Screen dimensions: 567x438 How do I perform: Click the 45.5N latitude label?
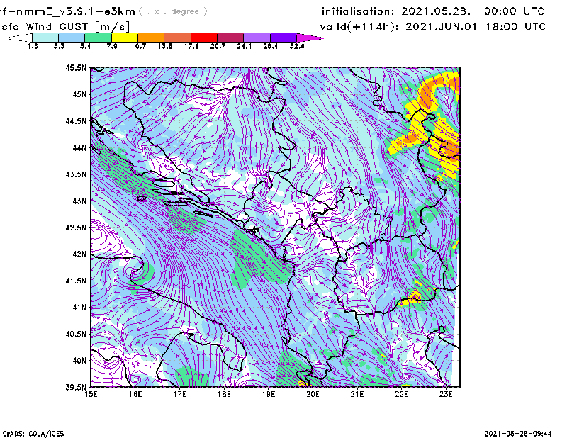[x=76, y=67]
